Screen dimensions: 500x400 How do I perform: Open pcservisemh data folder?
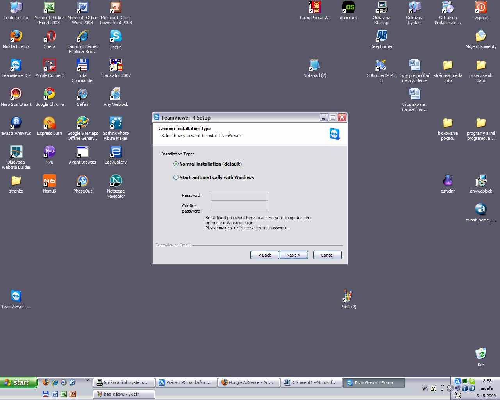point(481,65)
